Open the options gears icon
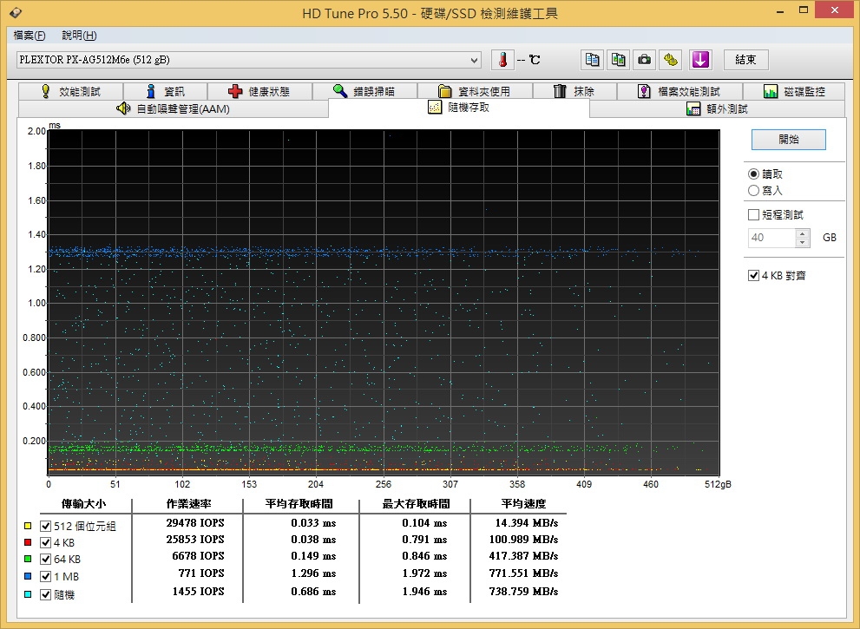 click(670, 60)
